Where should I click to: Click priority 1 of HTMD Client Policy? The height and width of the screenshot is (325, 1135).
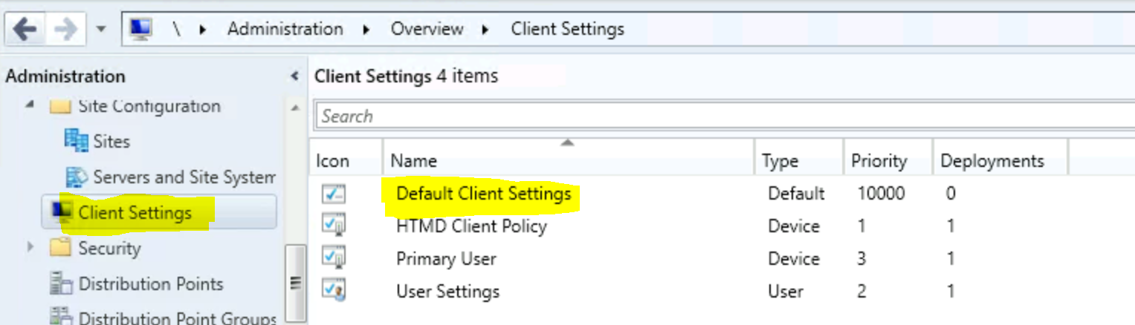[861, 226]
